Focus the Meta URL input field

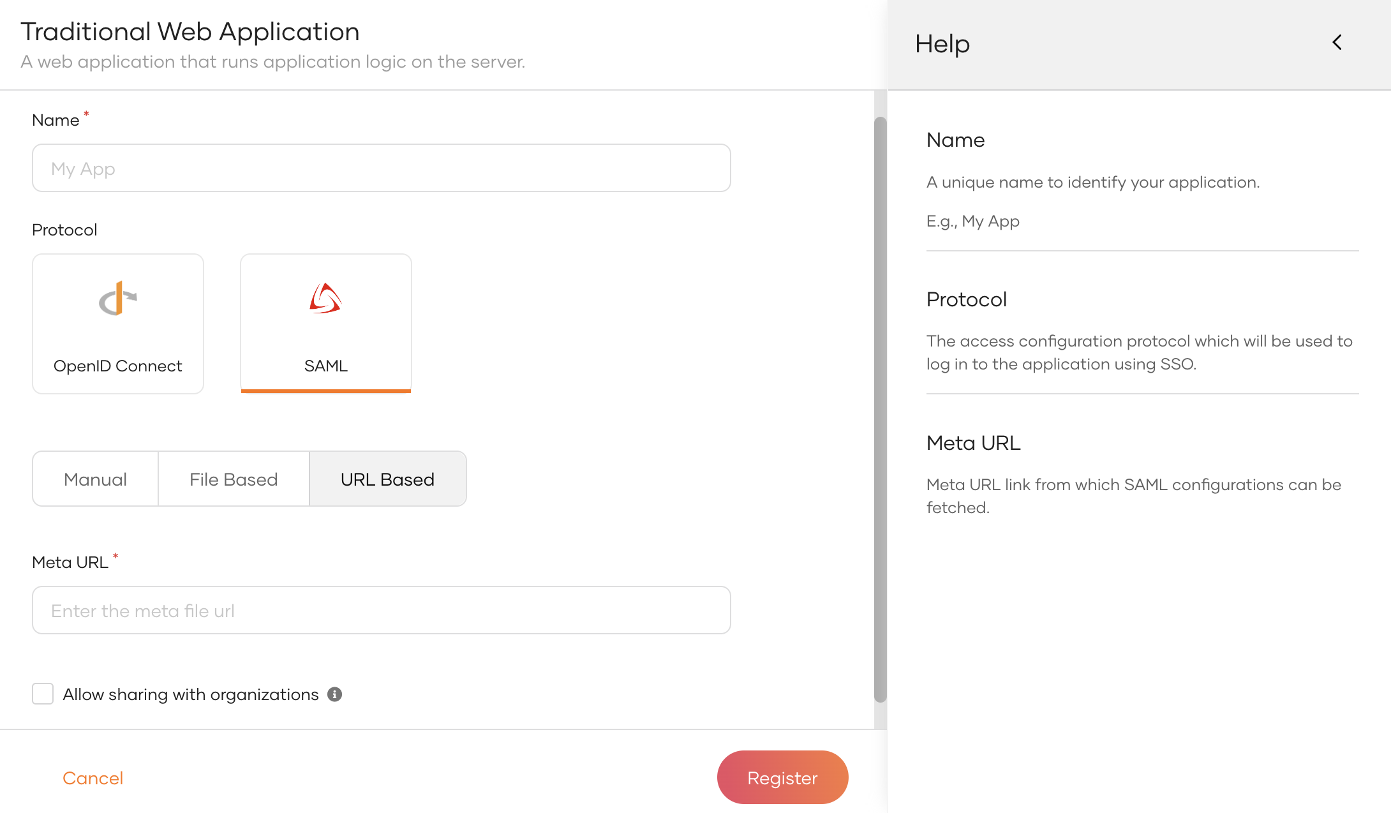[x=382, y=610]
